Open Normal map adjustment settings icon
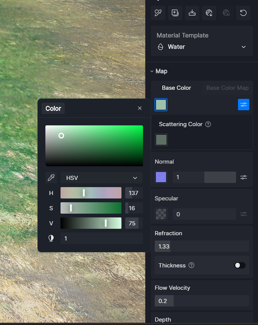258x325 pixels. pyautogui.click(x=244, y=177)
